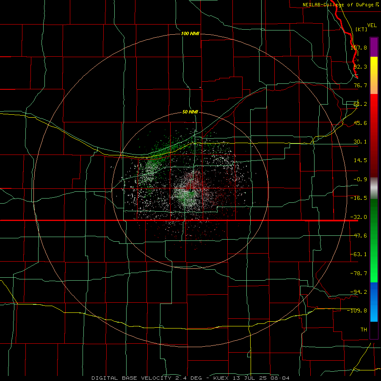Select the 61.2 scale value
The width and height of the screenshot is (381, 381).
360,104
